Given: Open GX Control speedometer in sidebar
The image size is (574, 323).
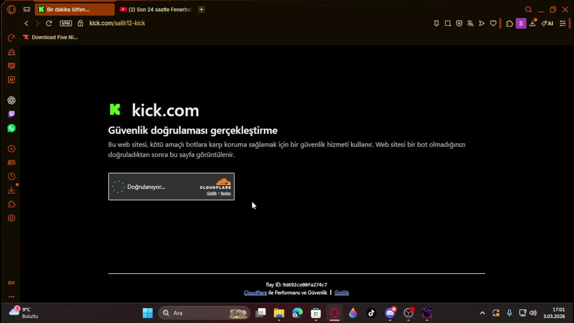Looking at the screenshot, I should click(x=12, y=38).
